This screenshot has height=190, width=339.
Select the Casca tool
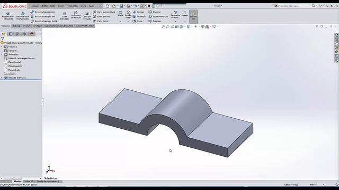[138, 21]
